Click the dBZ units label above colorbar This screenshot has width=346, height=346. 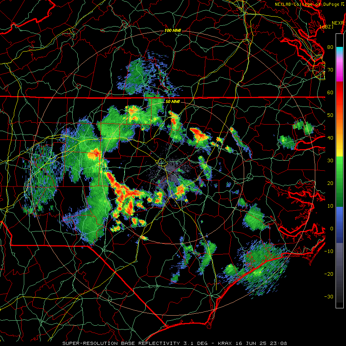[327, 27]
